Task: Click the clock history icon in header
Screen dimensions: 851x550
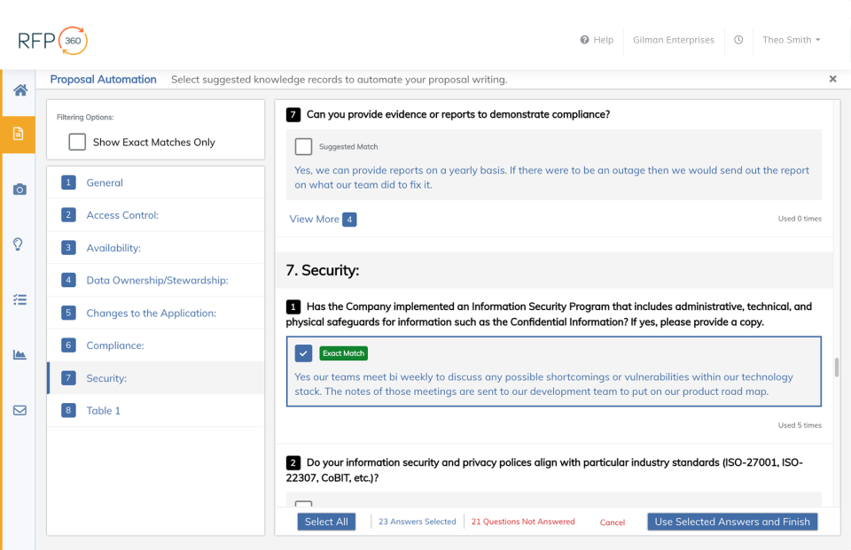Action: [738, 40]
